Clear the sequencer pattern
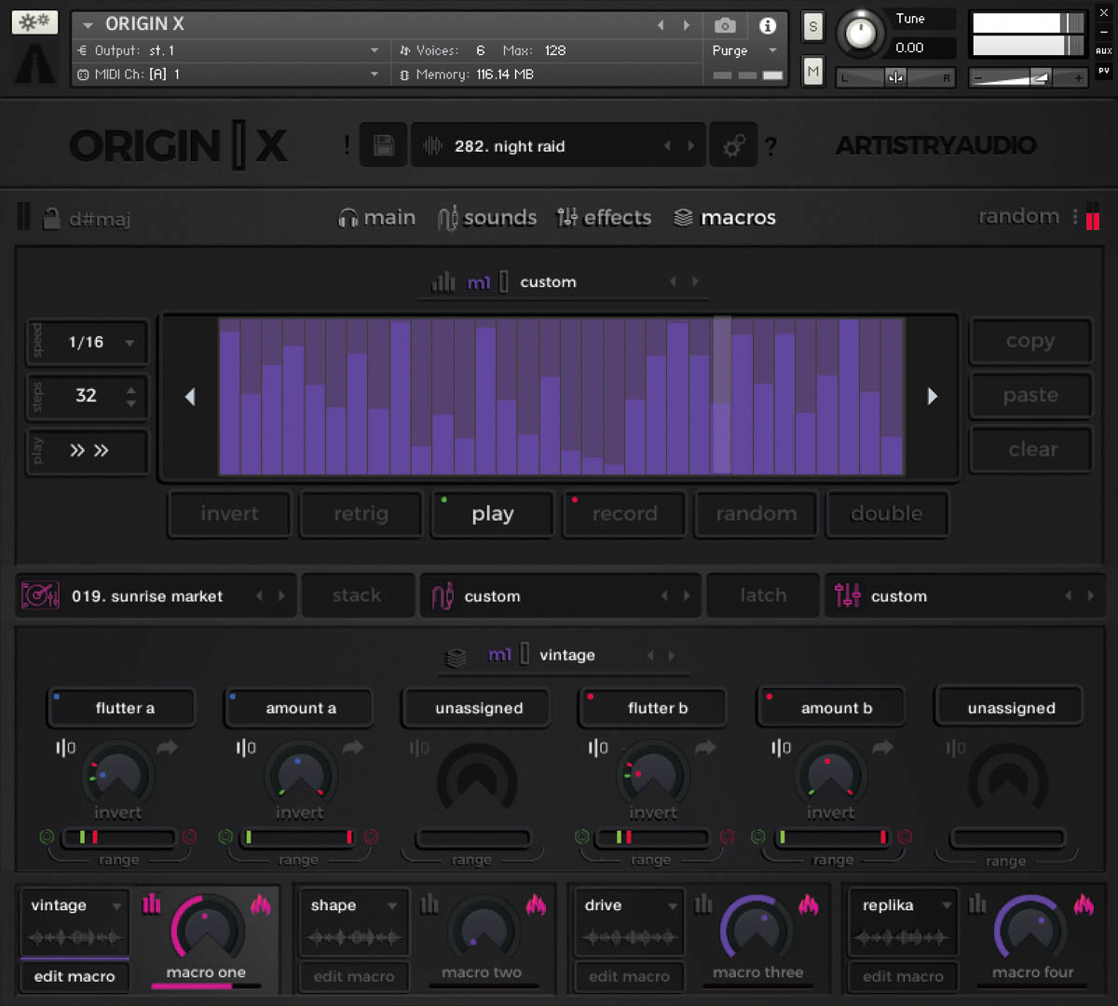This screenshot has height=1006, width=1118. (x=1030, y=449)
